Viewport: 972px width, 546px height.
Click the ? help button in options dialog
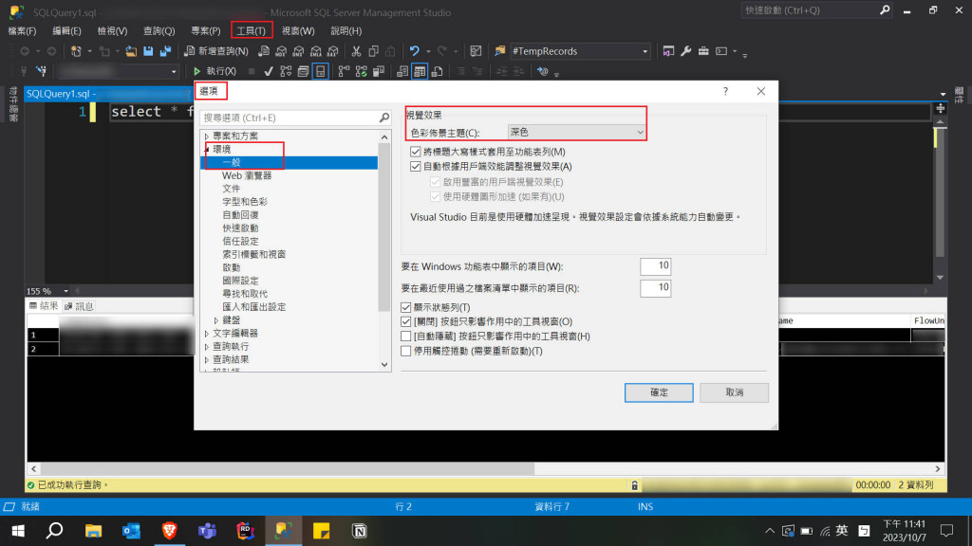725,91
